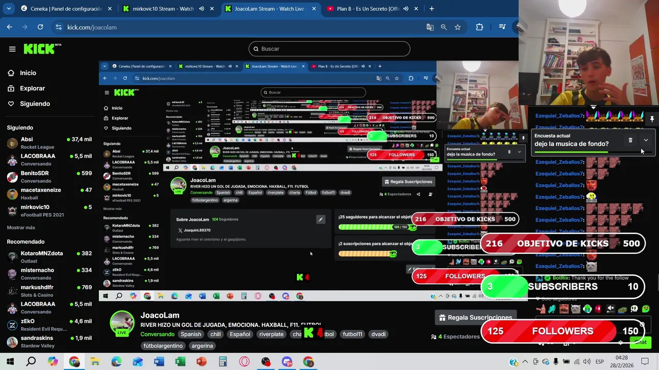Insert the muted speaker emote in chat
Screen dimensions: 659x370
611,309
